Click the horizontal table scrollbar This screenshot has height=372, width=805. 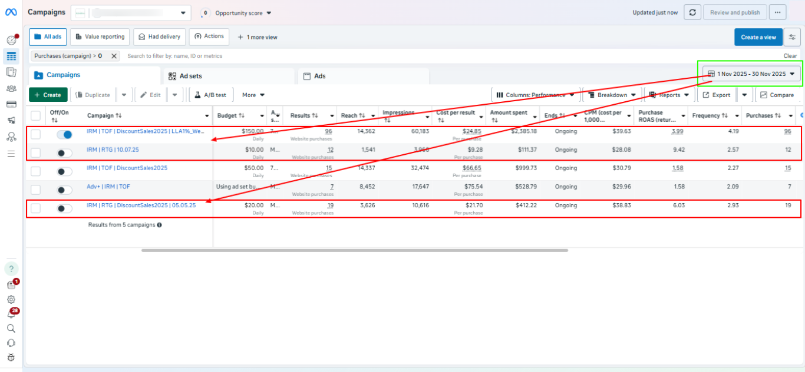coord(354,250)
